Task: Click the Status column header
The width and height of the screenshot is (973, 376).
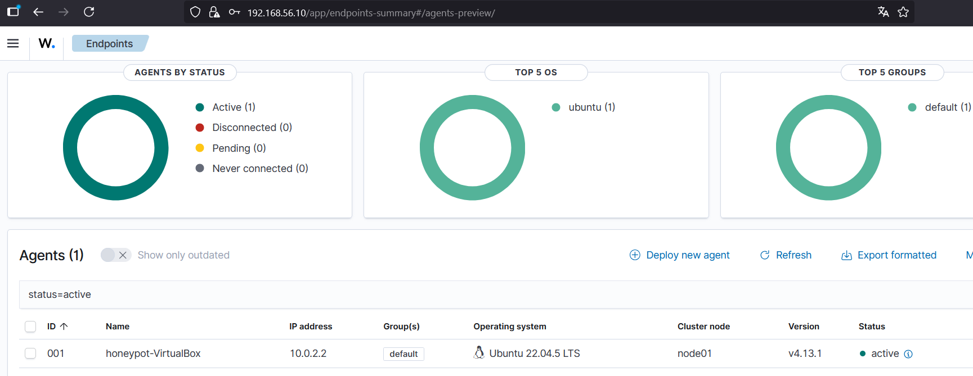Action: click(x=872, y=327)
